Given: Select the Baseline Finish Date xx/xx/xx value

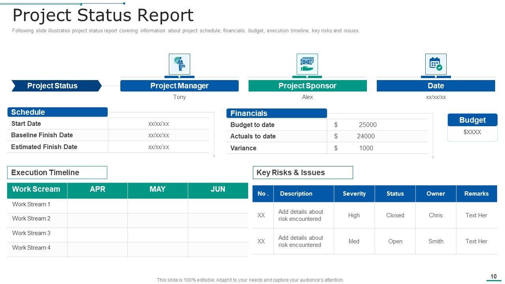Looking at the screenshot, I should coord(159,135).
